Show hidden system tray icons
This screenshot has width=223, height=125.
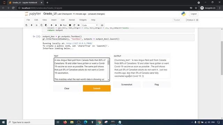point(192,122)
